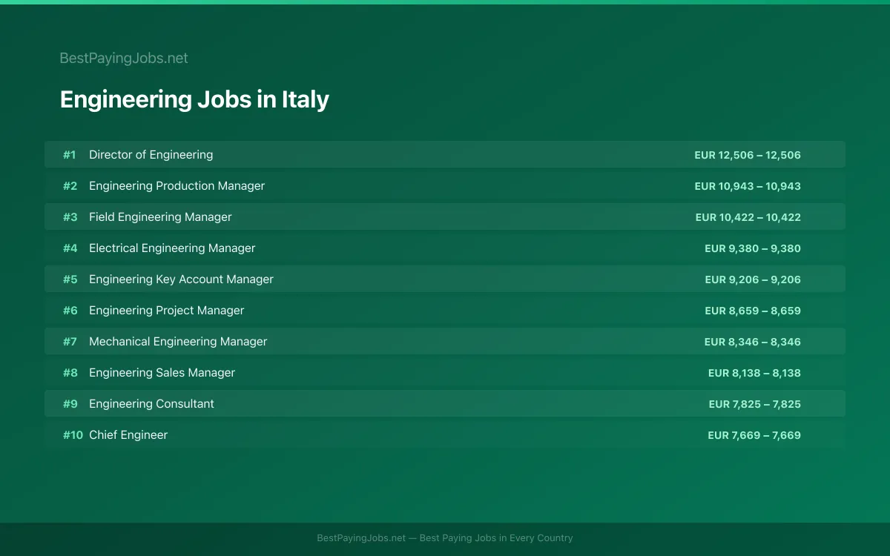This screenshot has width=890, height=556.
Task: Click 'Director of Engineering' job title
Action: pyautogui.click(x=151, y=155)
